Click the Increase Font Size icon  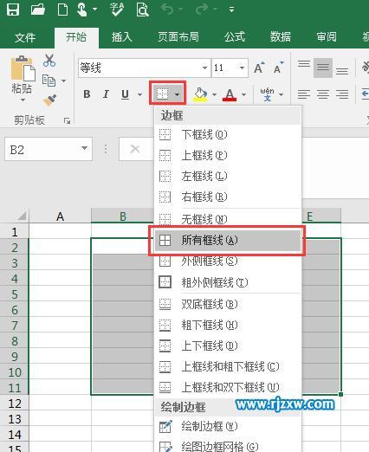[x=259, y=68]
